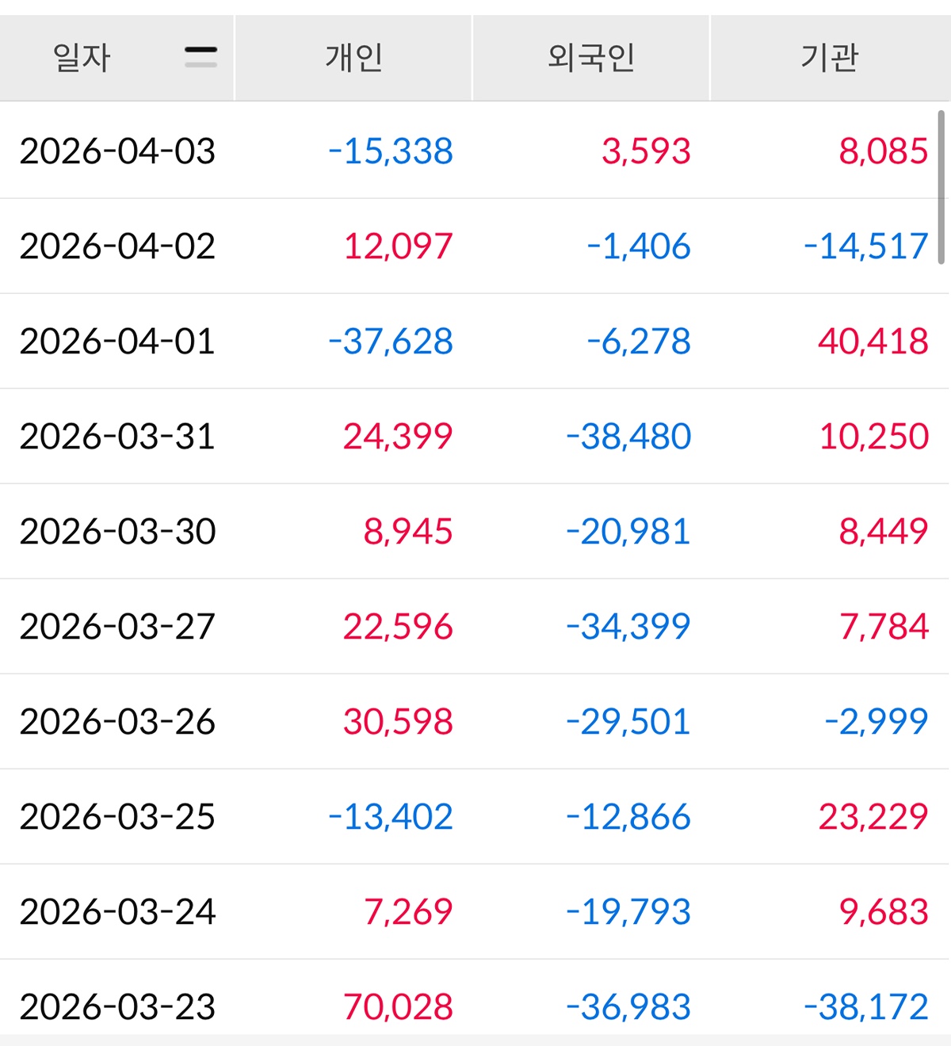This screenshot has height=1046, width=951.
Task: Select the 개인 column header
Action: (x=353, y=58)
